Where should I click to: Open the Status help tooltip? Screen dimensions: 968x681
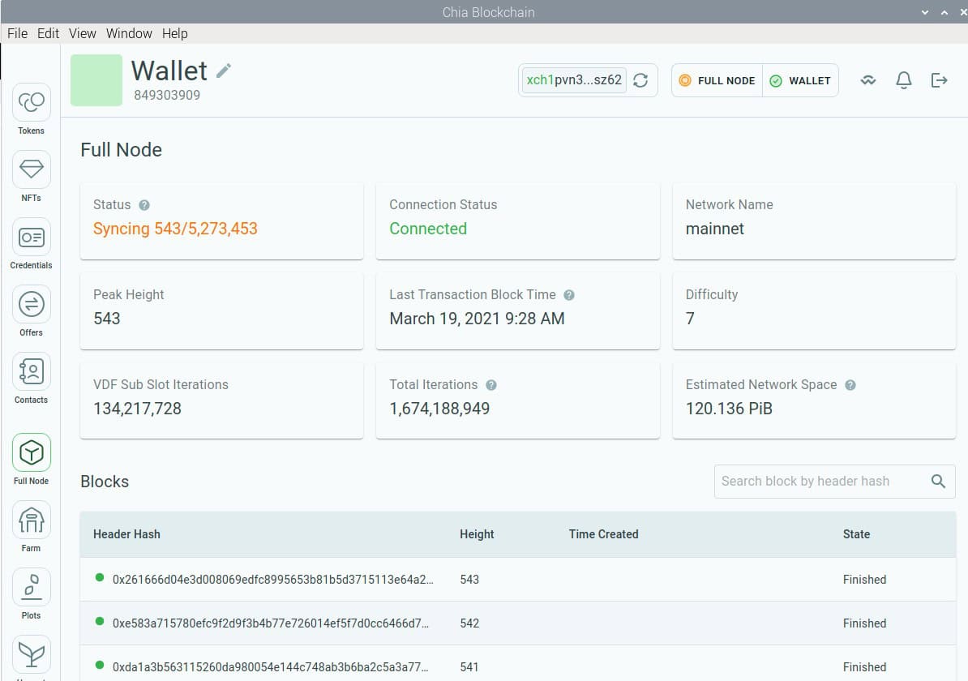click(x=143, y=205)
